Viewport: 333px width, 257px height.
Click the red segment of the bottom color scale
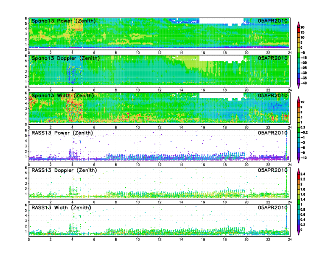[x=299, y=177]
